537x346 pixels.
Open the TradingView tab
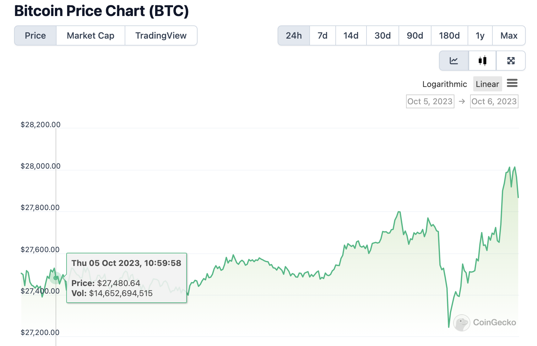point(161,35)
